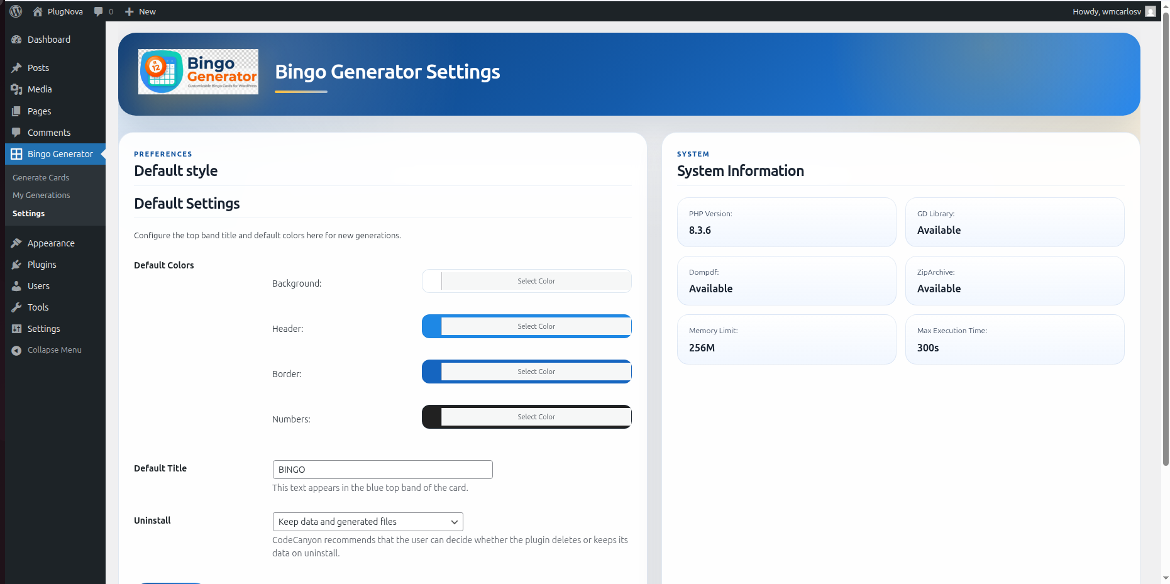The height and width of the screenshot is (584, 1170).
Task: Click the WordPress logo icon
Action: pyautogui.click(x=16, y=11)
